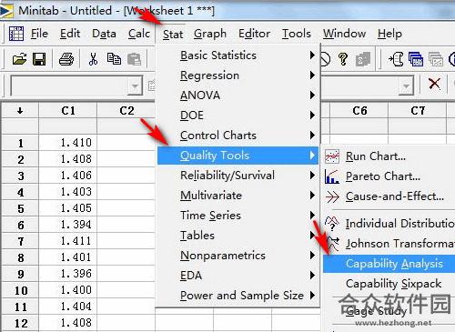Select the C1 column header
Image resolution: width=455 pixels, height=332 pixels.
coord(68,111)
